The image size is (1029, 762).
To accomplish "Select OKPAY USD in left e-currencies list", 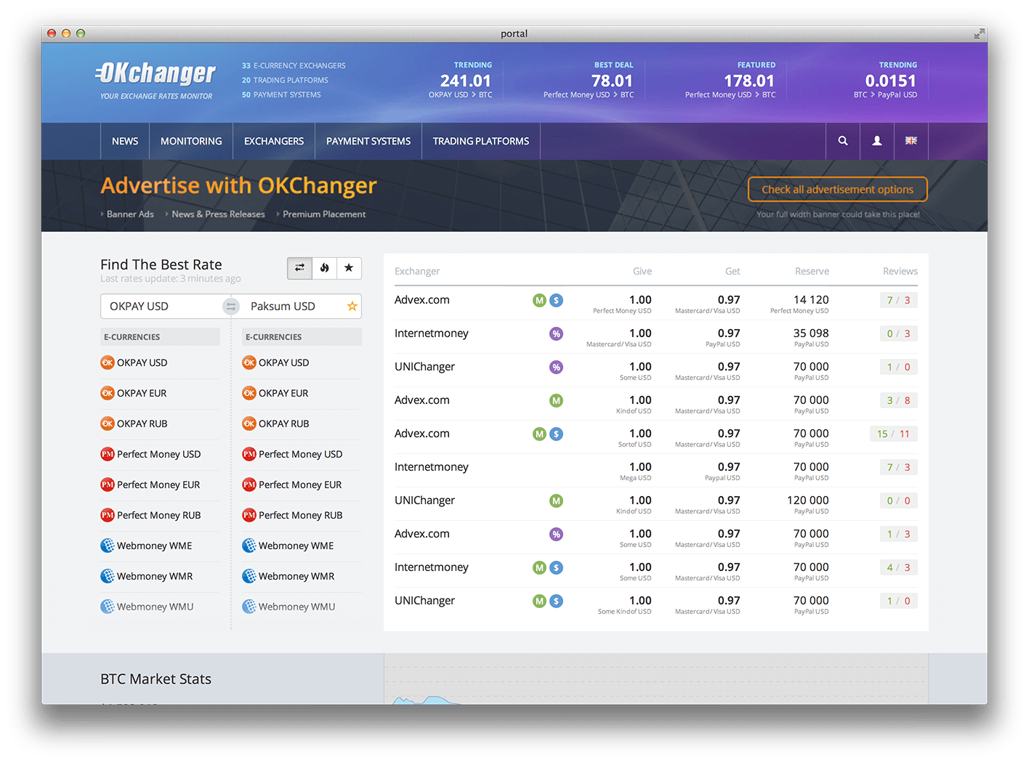I will [160, 362].
